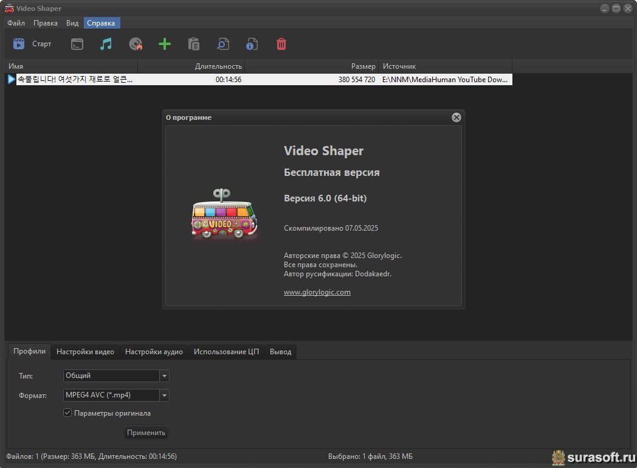Sort by the Размер column header
The height and width of the screenshot is (468, 637).
312,66
